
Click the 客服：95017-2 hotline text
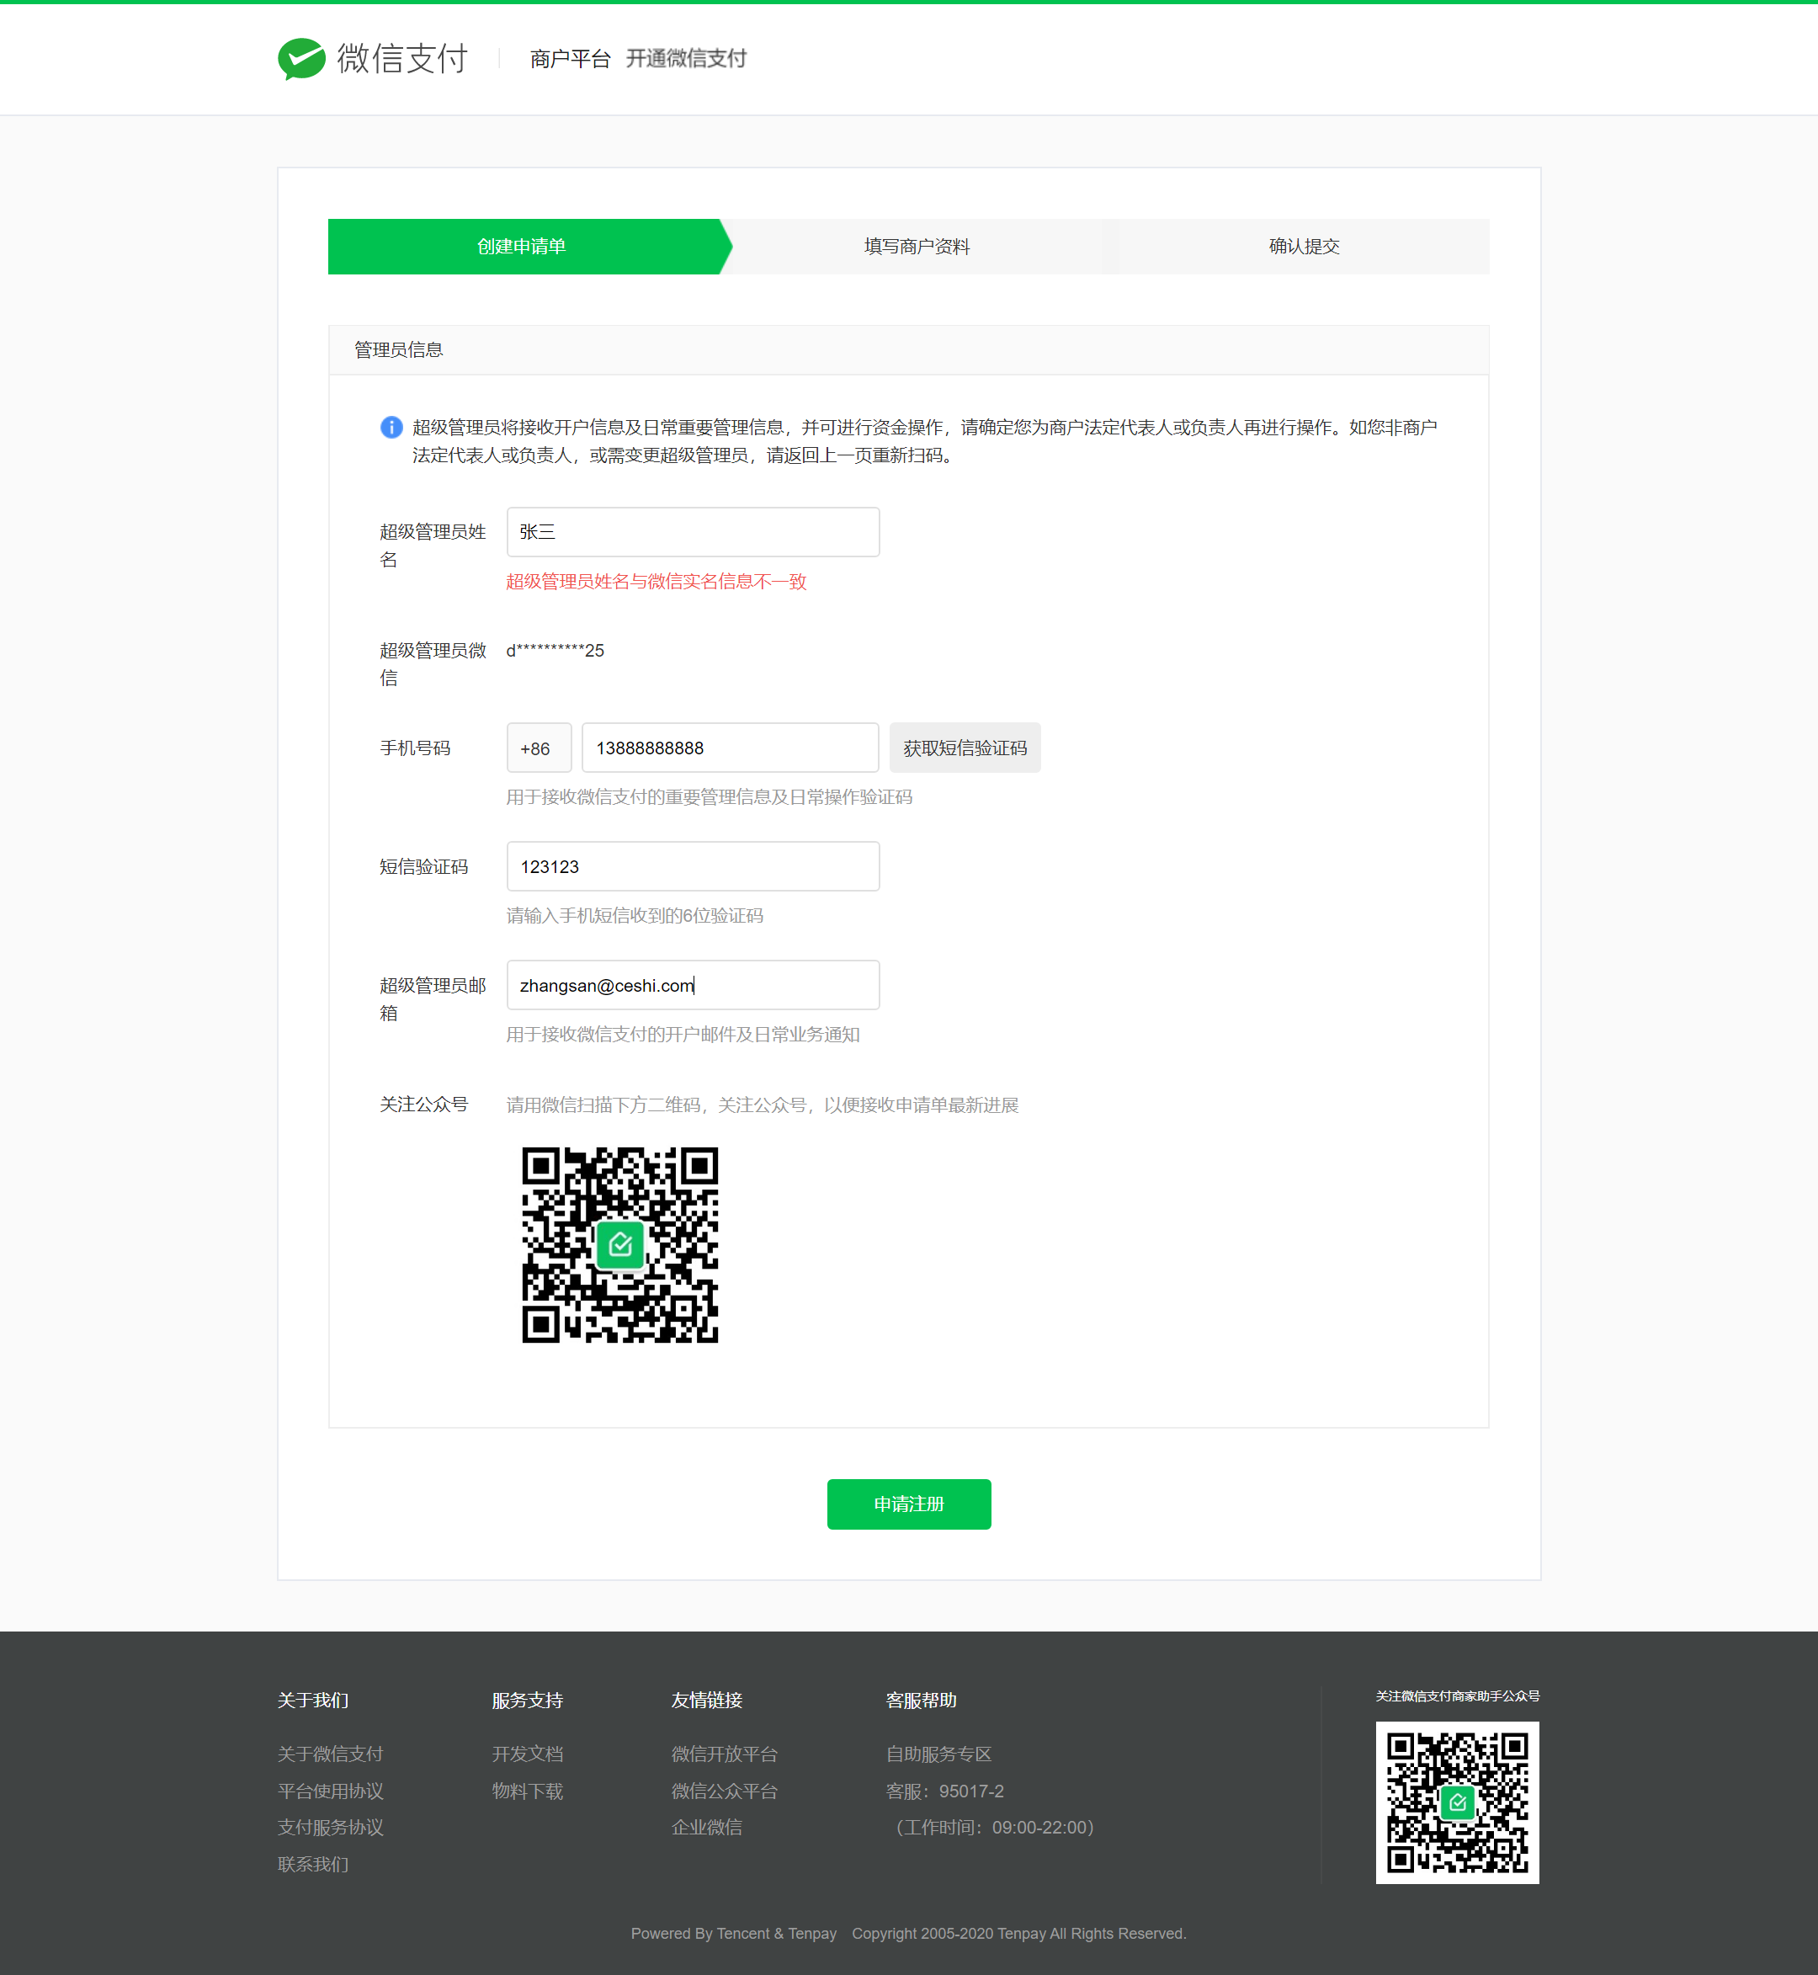pos(944,1791)
